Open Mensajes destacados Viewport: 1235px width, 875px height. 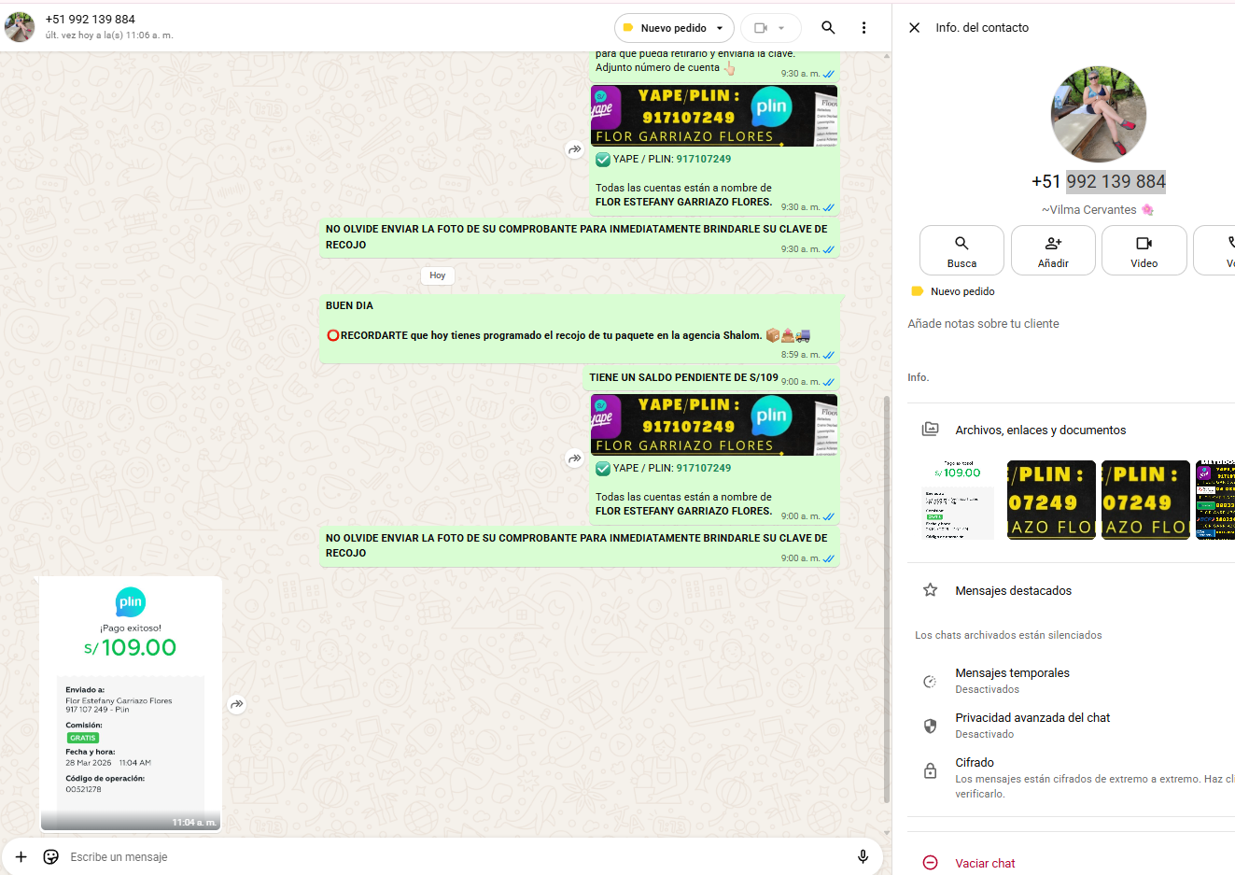(1013, 590)
